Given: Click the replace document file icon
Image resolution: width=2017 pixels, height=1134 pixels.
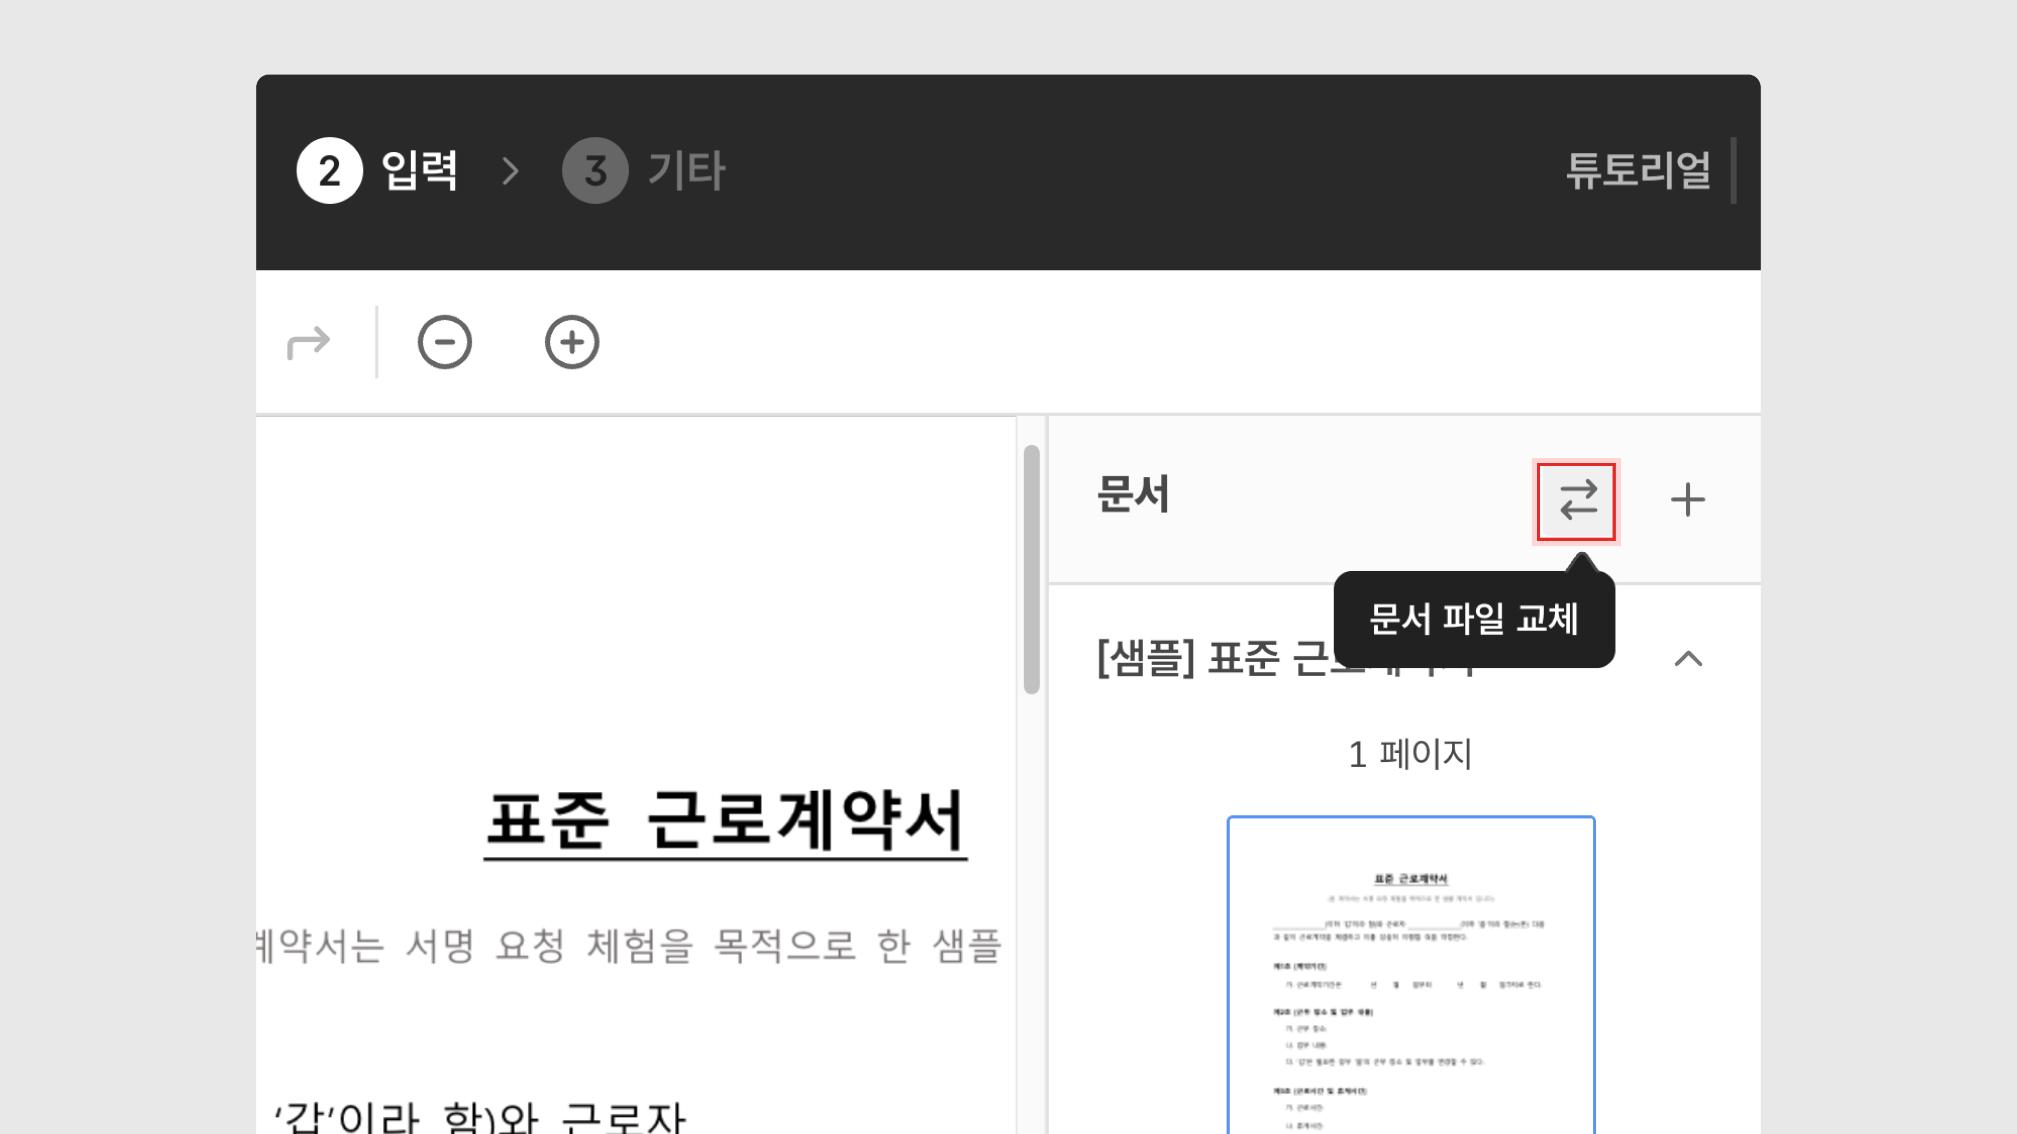Looking at the screenshot, I should pos(1575,501).
